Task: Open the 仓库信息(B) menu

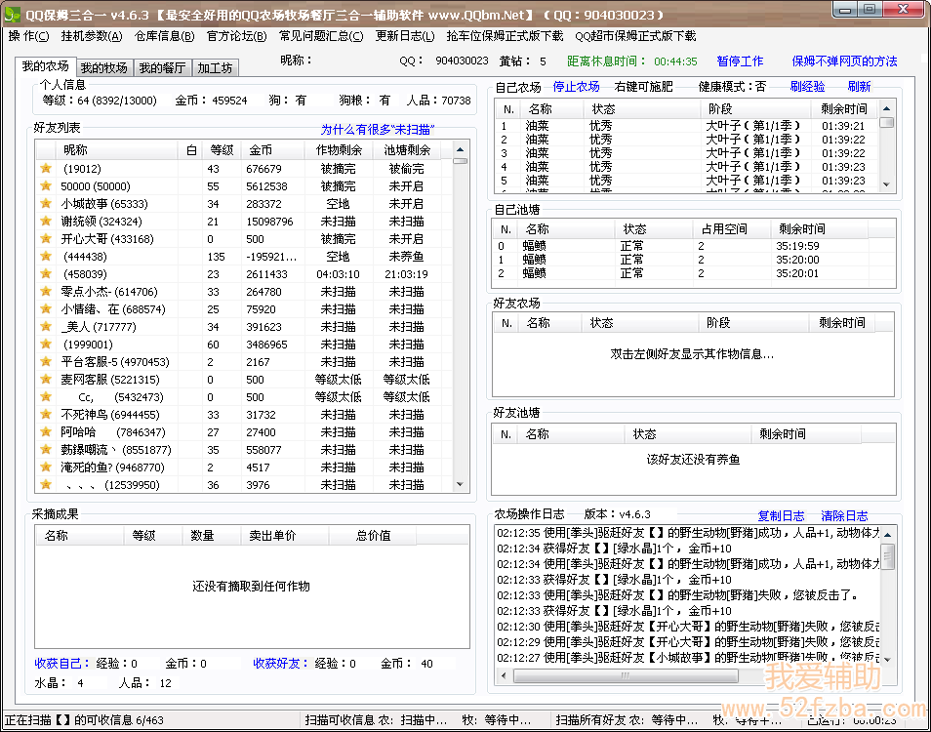Action: tap(164, 36)
